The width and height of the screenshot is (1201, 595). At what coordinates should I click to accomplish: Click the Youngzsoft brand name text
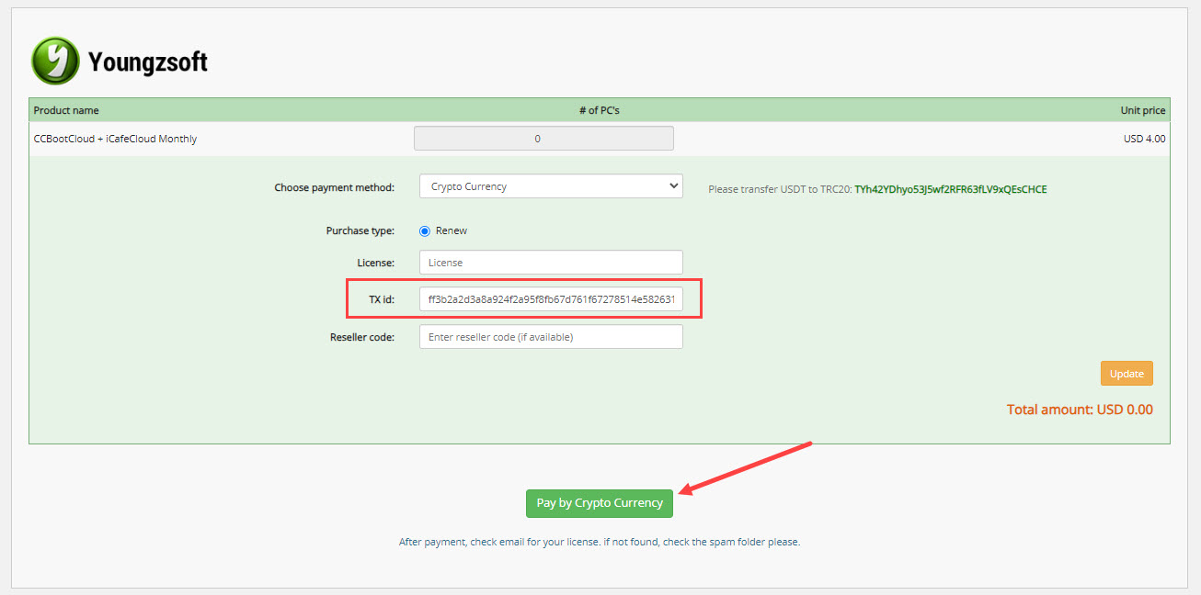click(148, 62)
